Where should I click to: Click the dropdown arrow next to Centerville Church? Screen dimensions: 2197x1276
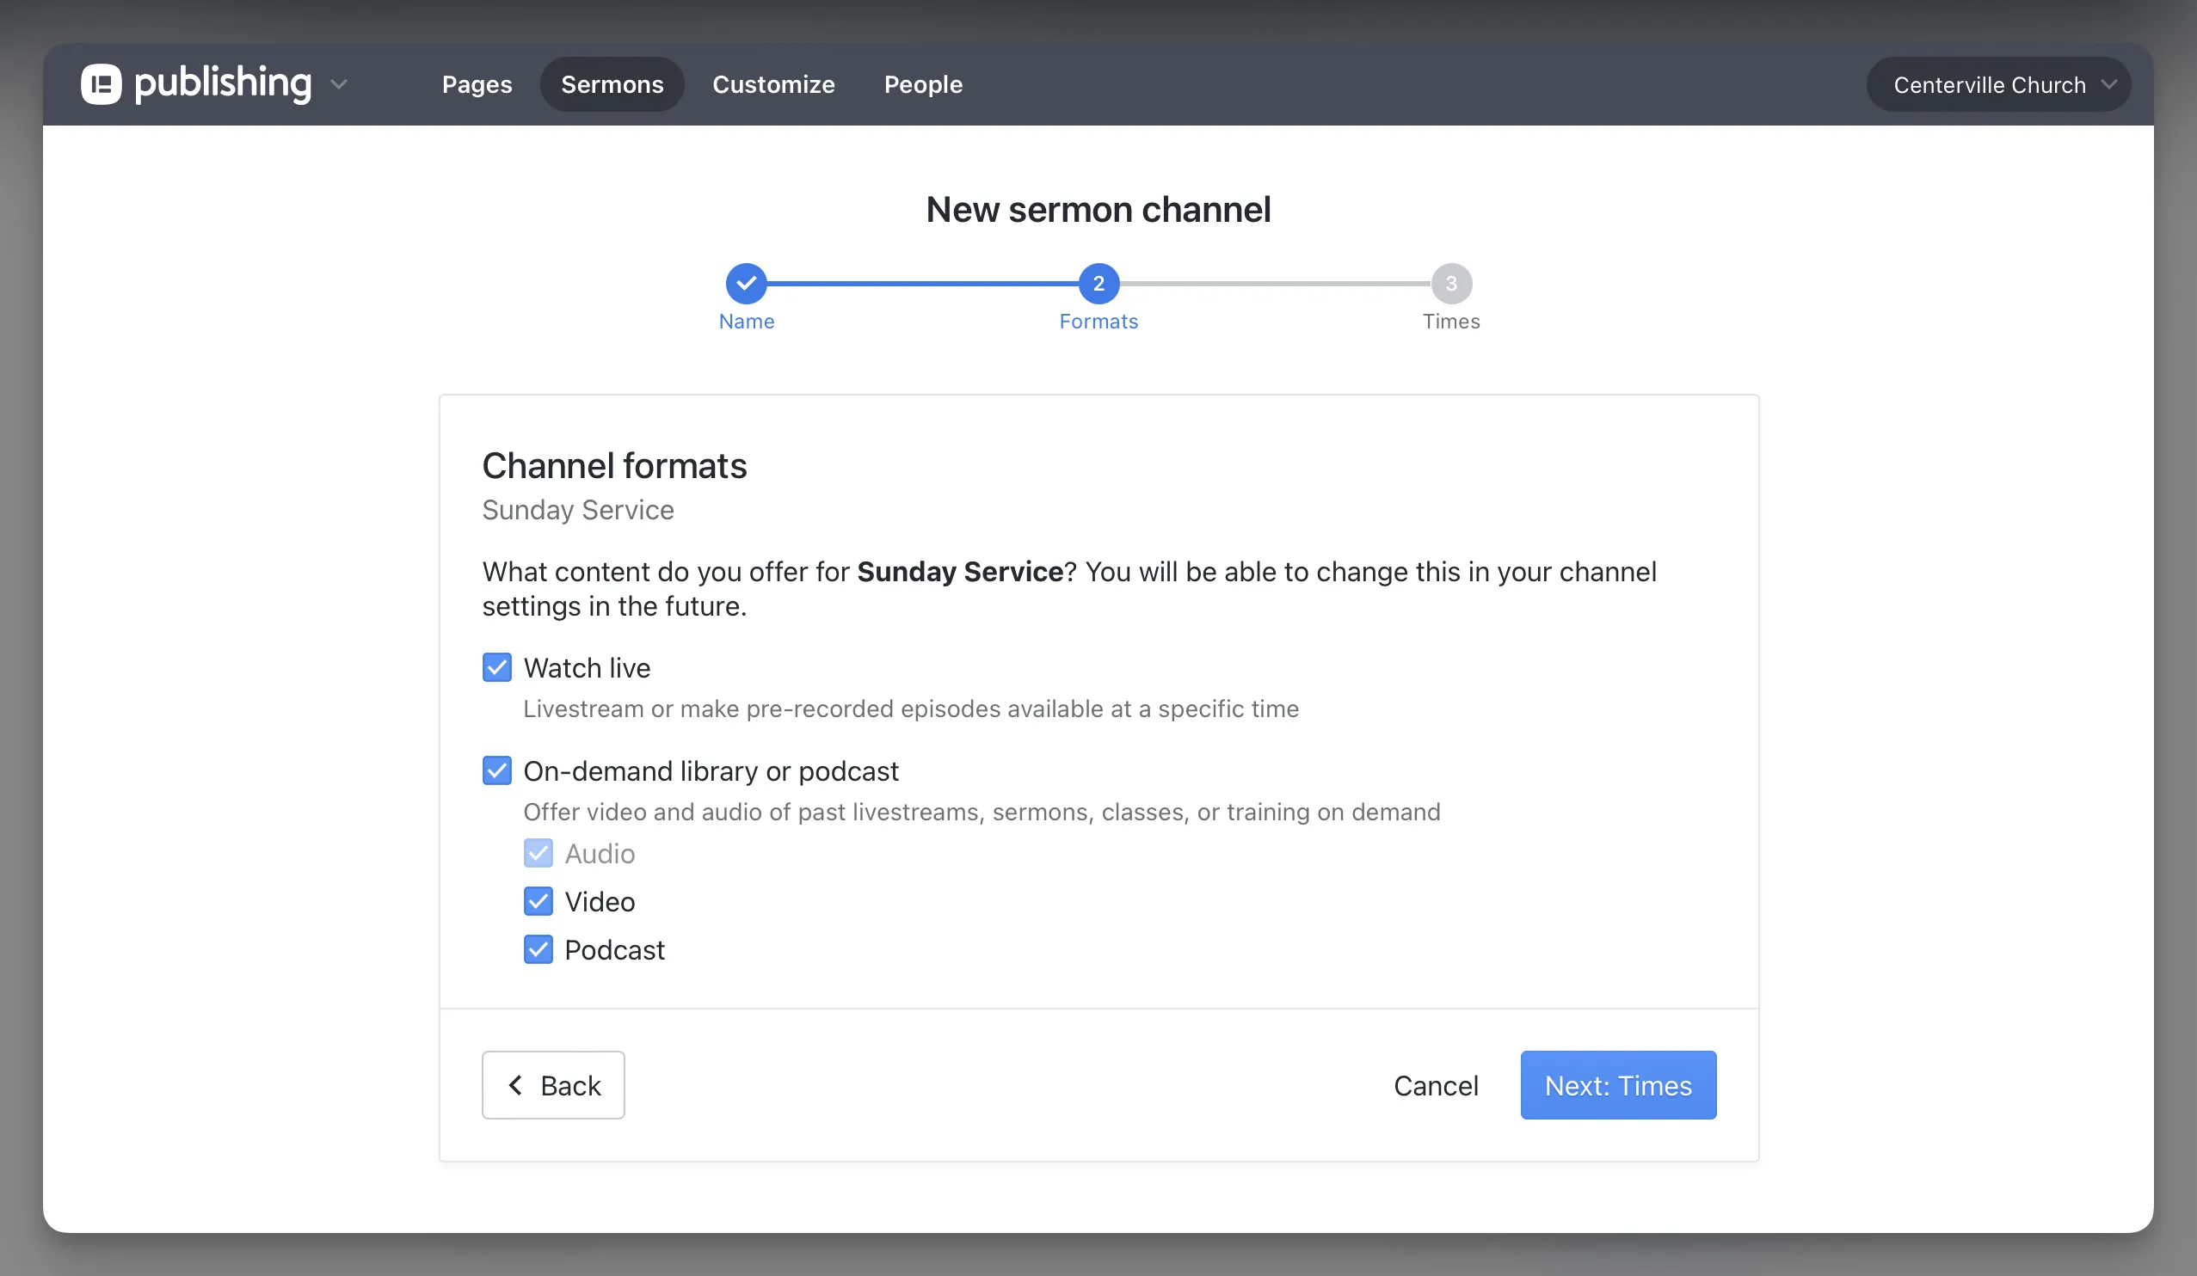point(2109,84)
